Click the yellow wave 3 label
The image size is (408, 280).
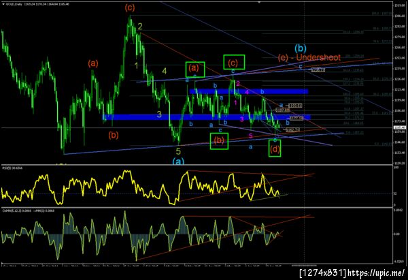pyautogui.click(x=159, y=114)
